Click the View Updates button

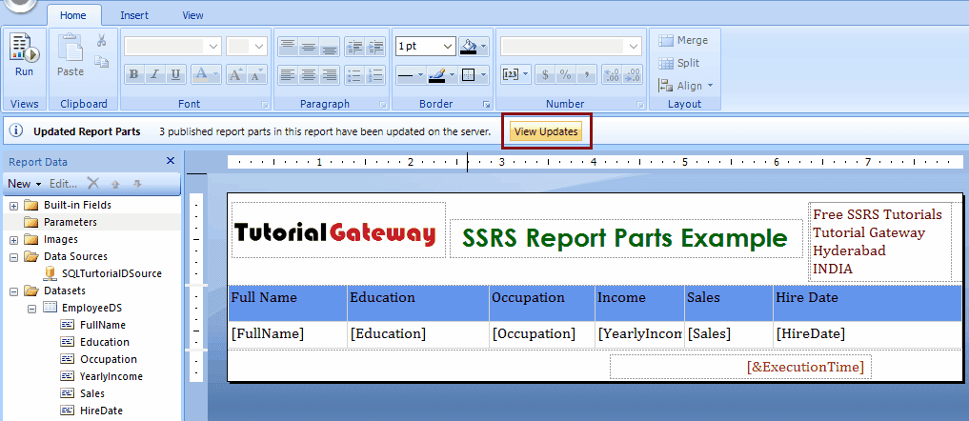(x=546, y=131)
